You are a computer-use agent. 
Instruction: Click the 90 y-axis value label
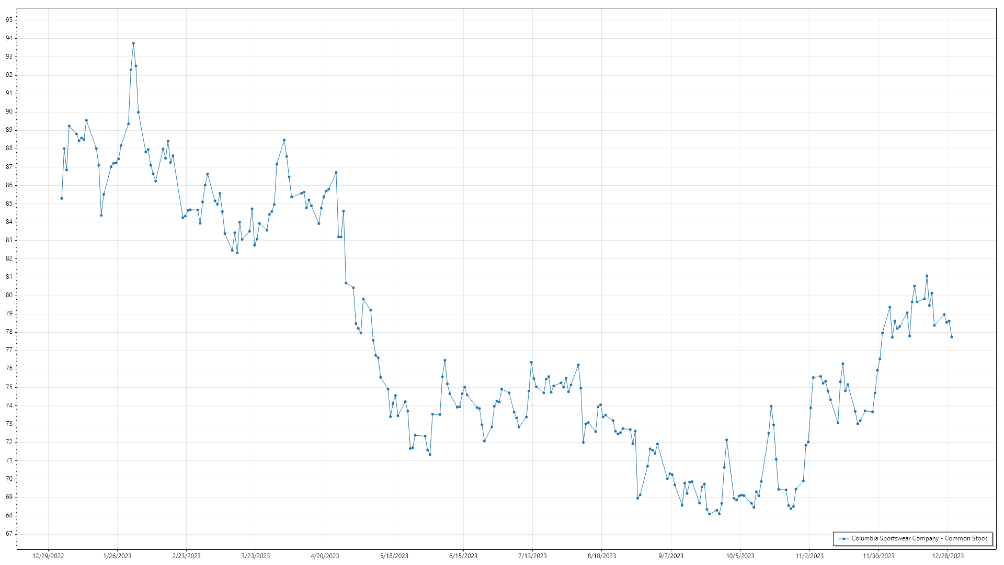9,111
